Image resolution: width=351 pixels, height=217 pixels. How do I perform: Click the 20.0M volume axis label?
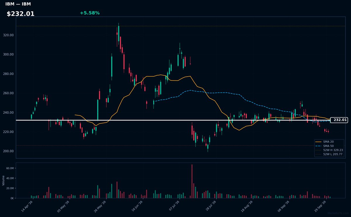[x=10, y=188]
